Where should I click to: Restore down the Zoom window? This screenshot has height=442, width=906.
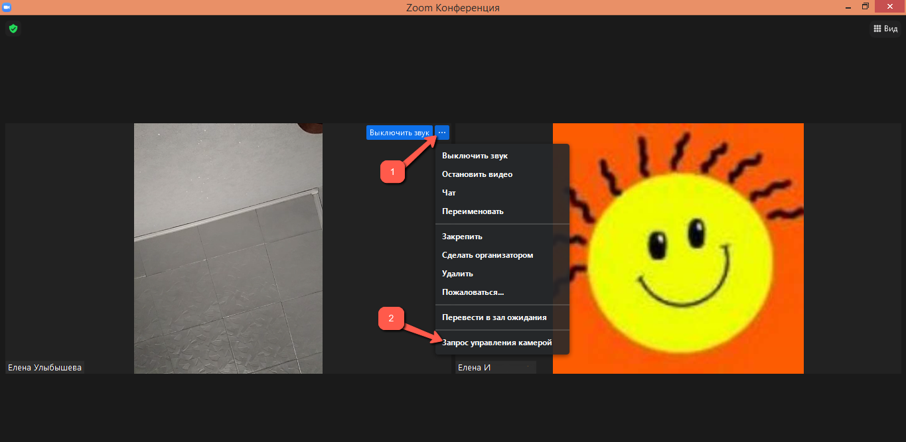click(x=865, y=7)
